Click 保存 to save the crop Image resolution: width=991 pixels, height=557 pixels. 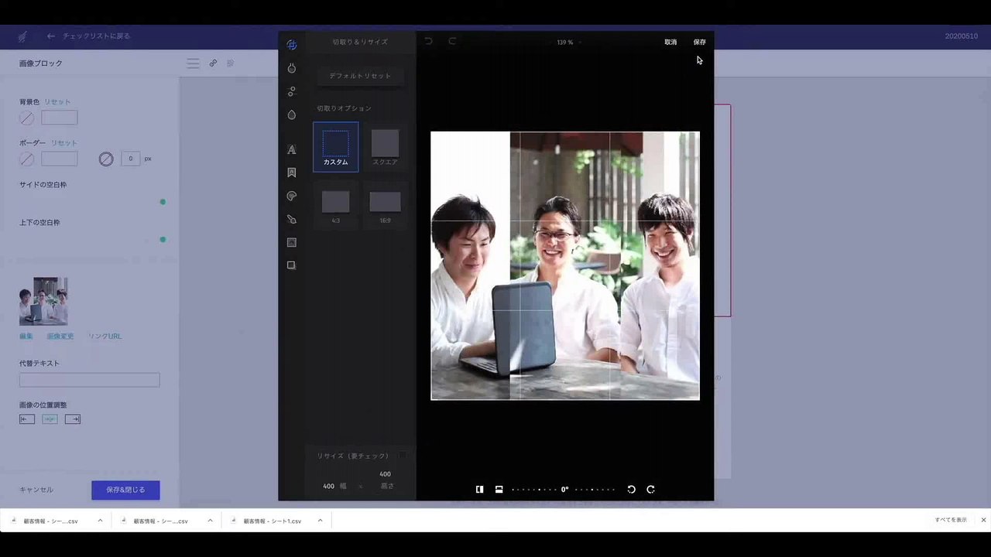coord(700,42)
